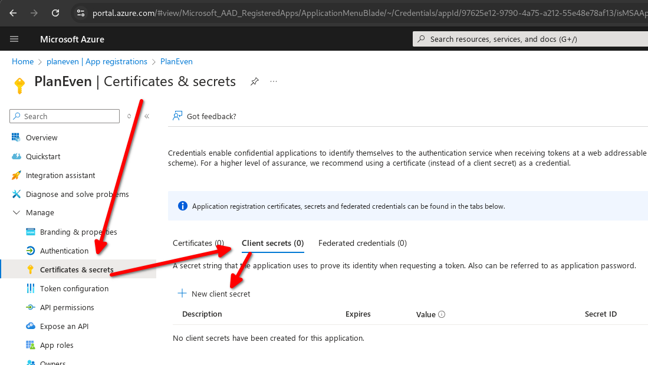This screenshot has width=648, height=365.
Task: Collapse the Manage section chevron
Action: [x=17, y=212]
